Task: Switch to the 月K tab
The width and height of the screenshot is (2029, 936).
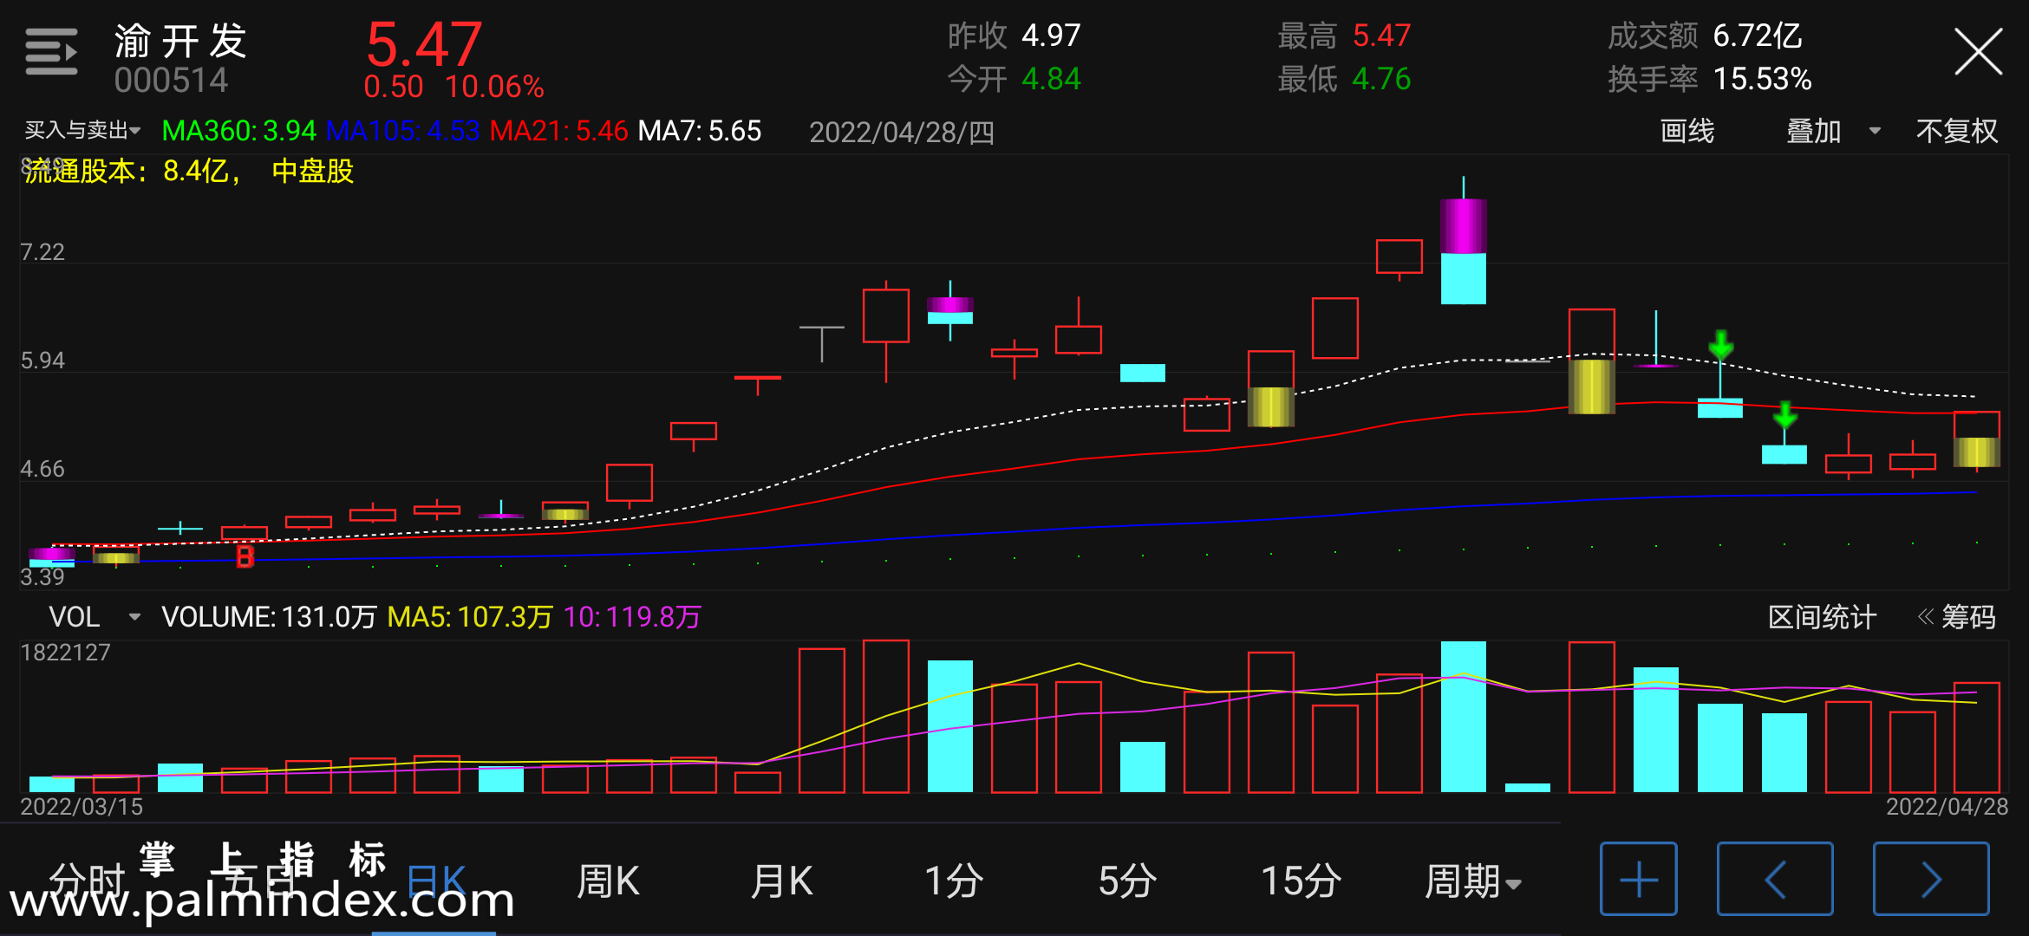Action: [781, 881]
